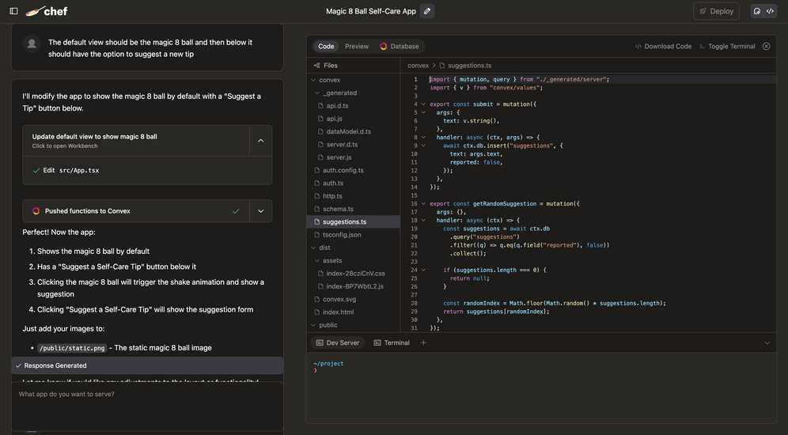Open index-28cziCnV.css file

click(x=354, y=273)
